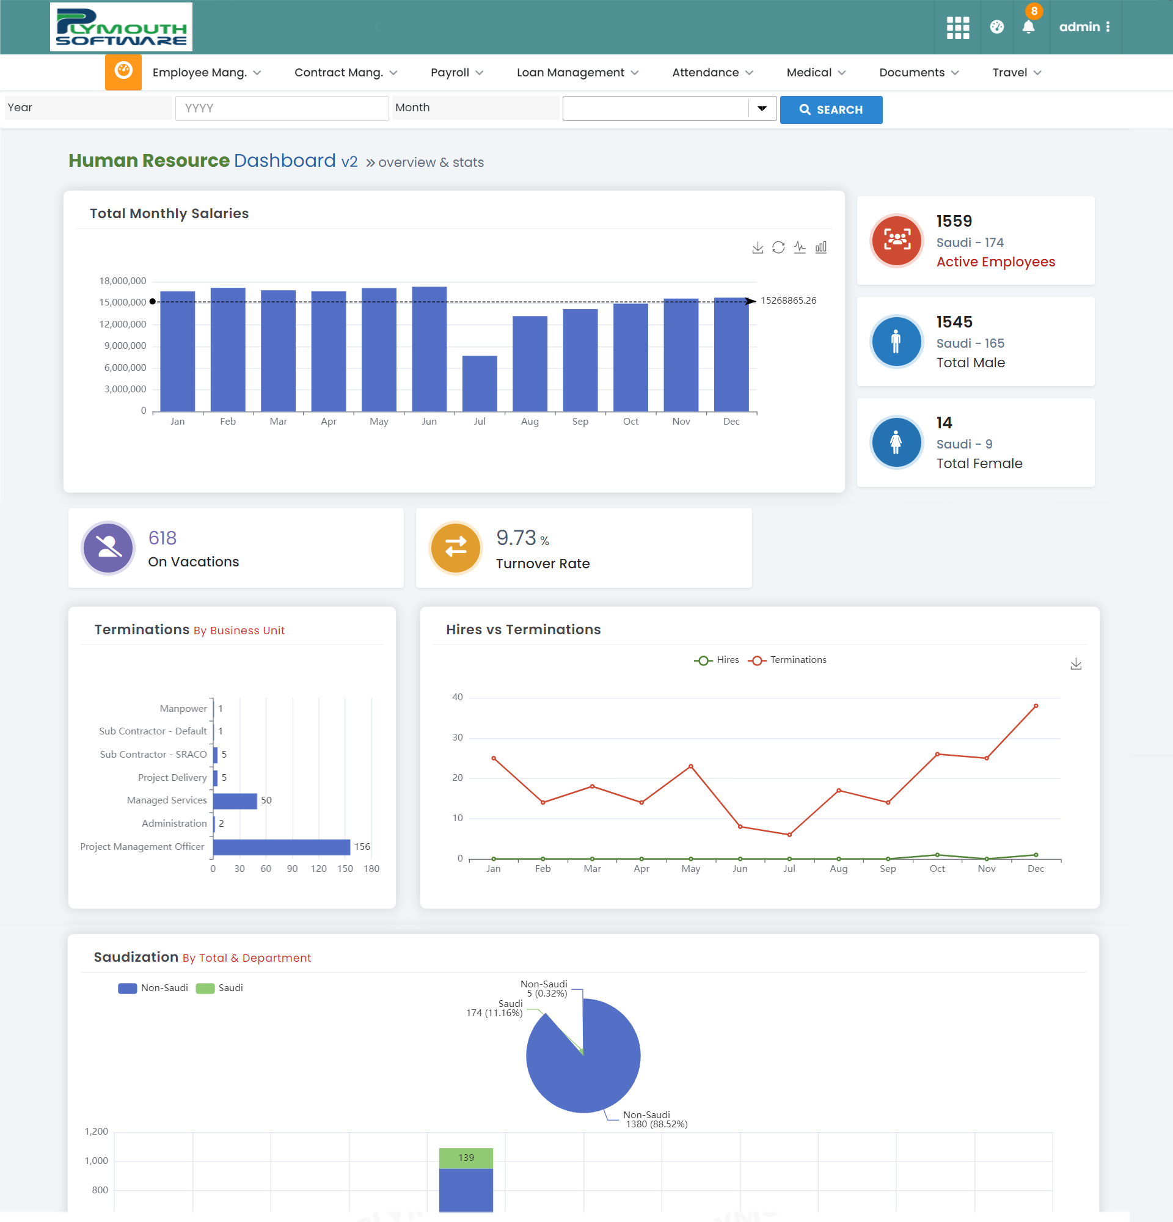Click the salary chart download icon
Viewport: 1173px width, 1222px height.
pos(758,249)
